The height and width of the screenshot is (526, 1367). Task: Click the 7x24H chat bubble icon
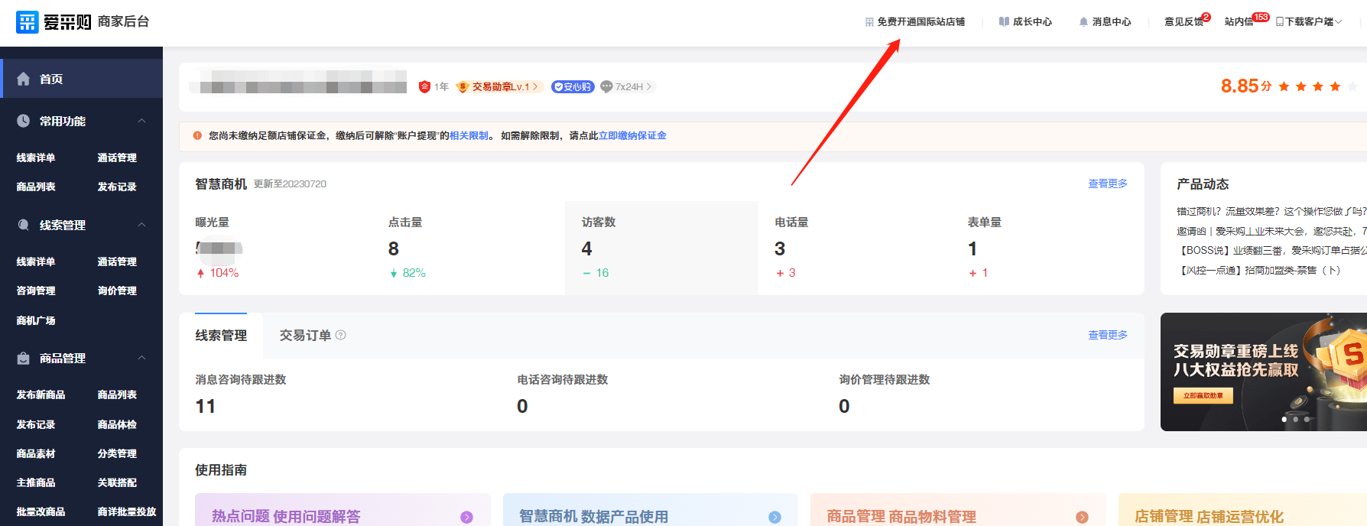coord(607,87)
